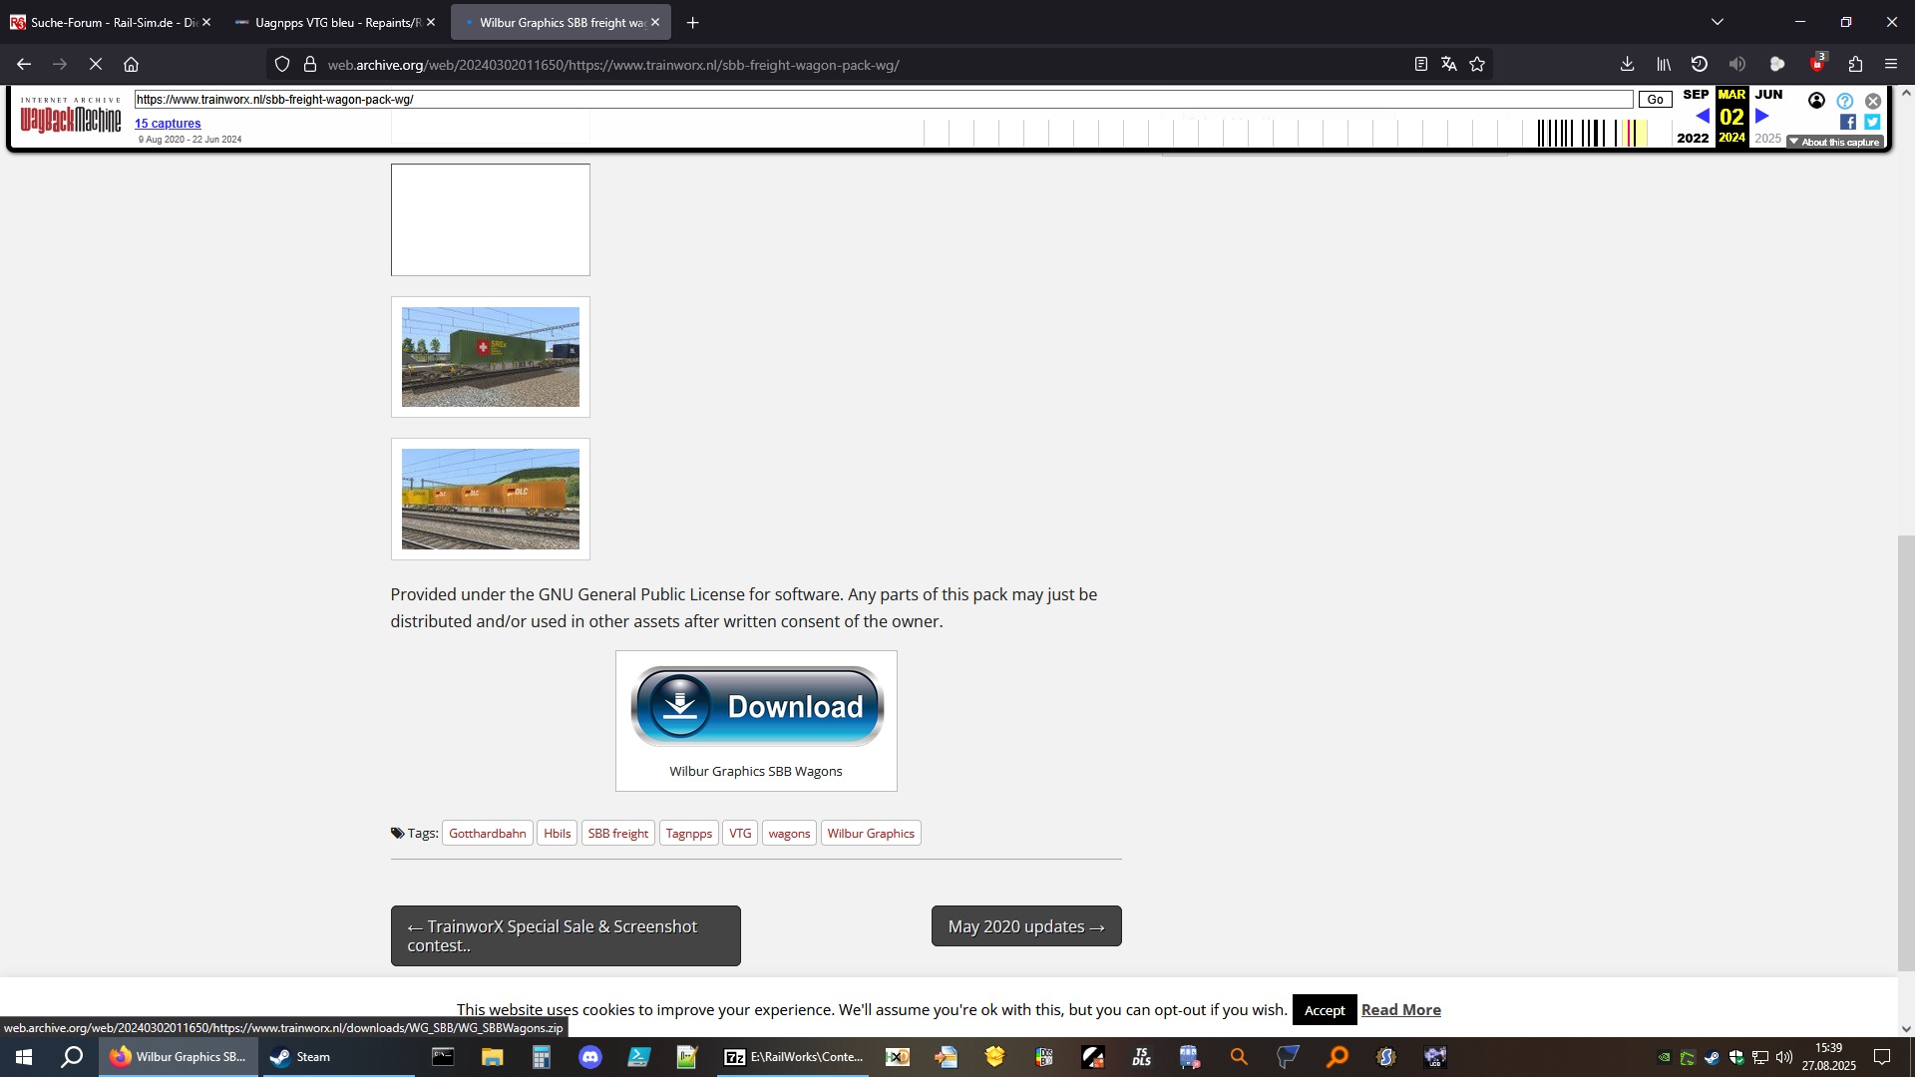Click the translate page icon
Screen dimensions: 1915x1077
[1449, 64]
